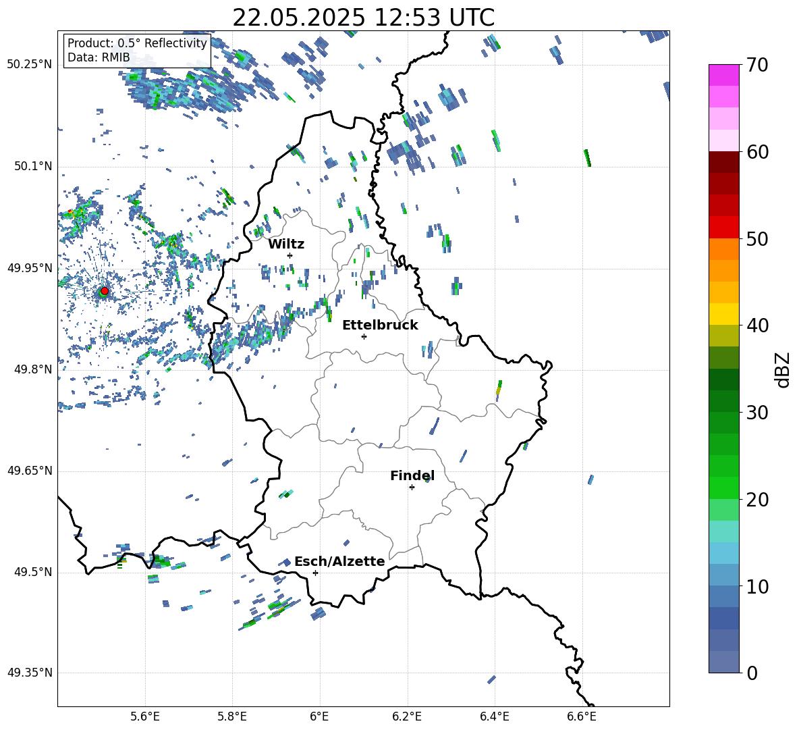Image resolution: width=799 pixels, height=730 pixels.
Task: Click the Esch/Alzette station cross marker
Action: coord(315,573)
